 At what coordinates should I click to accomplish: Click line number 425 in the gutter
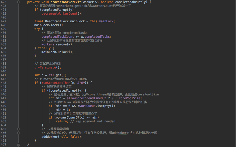(x=3, y=14)
